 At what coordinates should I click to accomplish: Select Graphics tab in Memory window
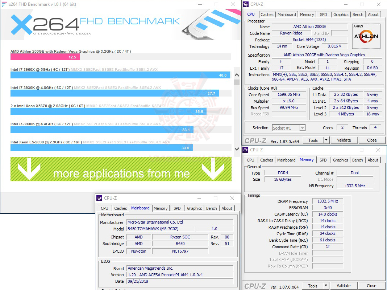click(x=340, y=160)
